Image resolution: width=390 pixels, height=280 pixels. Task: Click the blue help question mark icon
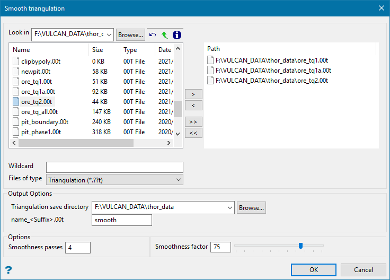click(8, 269)
